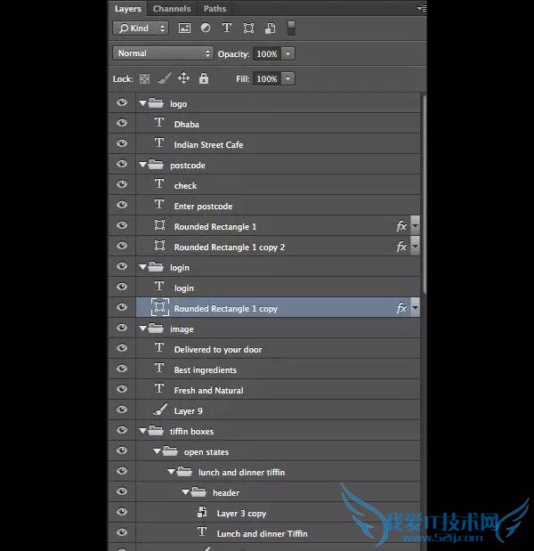Click the Fill 100% value field

pos(267,78)
